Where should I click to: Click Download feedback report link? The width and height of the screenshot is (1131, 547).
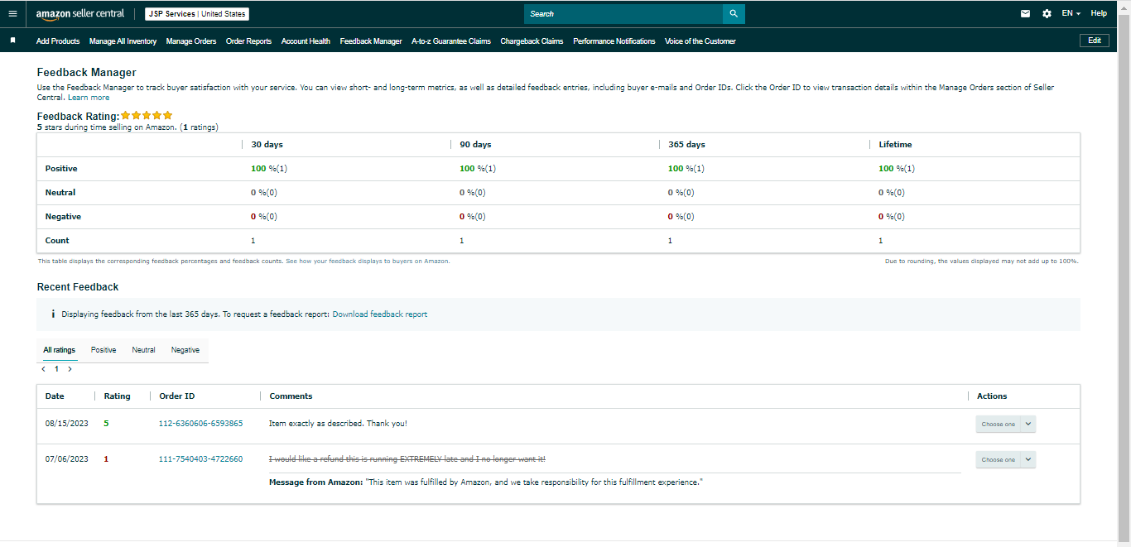[x=380, y=314]
